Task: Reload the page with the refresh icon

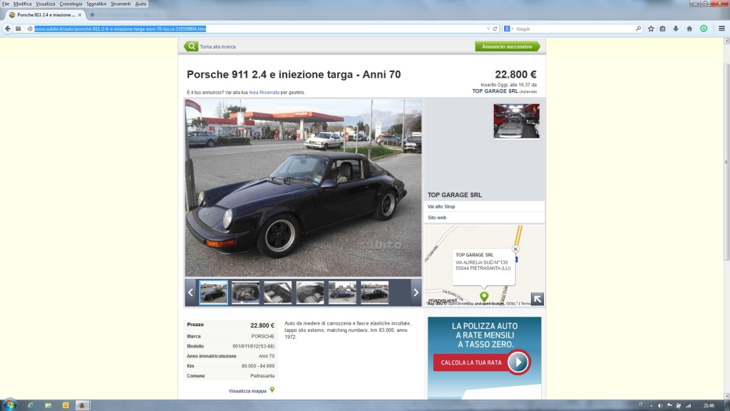Action: pos(495,29)
